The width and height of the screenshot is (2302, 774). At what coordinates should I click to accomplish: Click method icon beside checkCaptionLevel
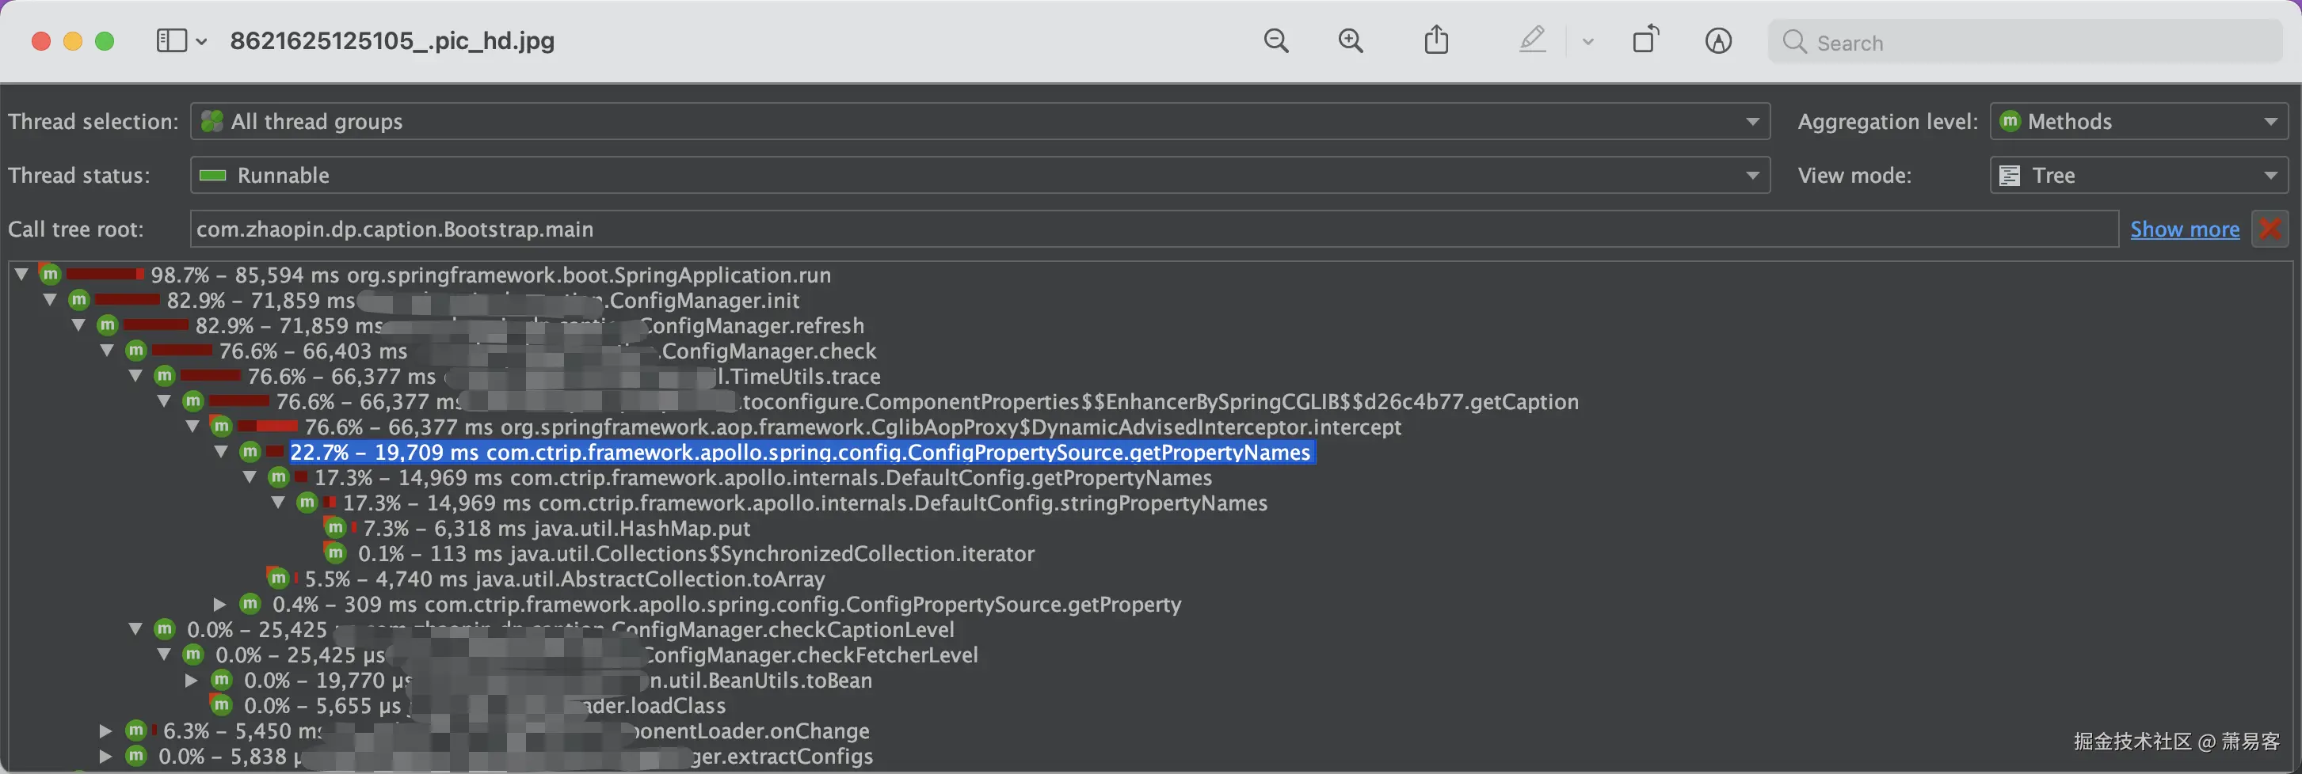coord(165,629)
